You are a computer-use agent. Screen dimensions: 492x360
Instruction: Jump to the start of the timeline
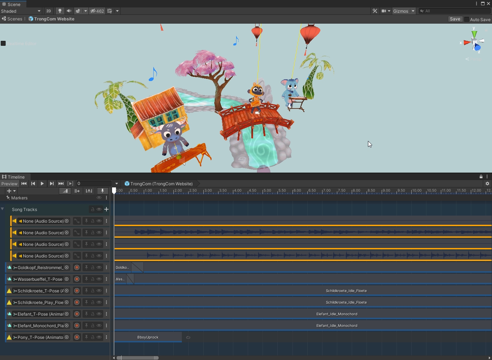24,184
